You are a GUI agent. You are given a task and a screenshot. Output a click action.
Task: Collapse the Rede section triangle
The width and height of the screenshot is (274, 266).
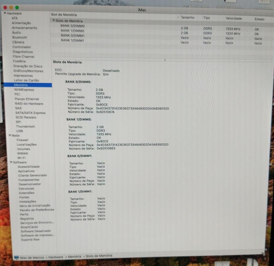coord(10,136)
